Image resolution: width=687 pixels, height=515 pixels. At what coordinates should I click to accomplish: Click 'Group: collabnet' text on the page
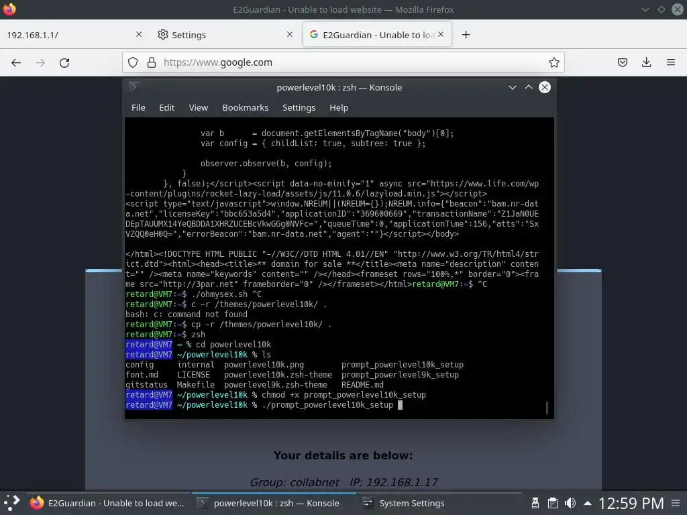pyautogui.click(x=295, y=482)
